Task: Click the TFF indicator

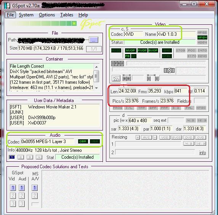Action: tap(142, 108)
